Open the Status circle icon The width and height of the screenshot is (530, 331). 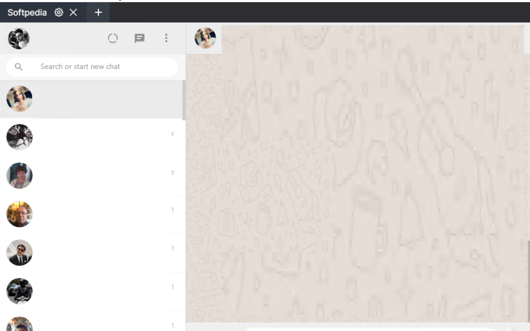coord(113,38)
